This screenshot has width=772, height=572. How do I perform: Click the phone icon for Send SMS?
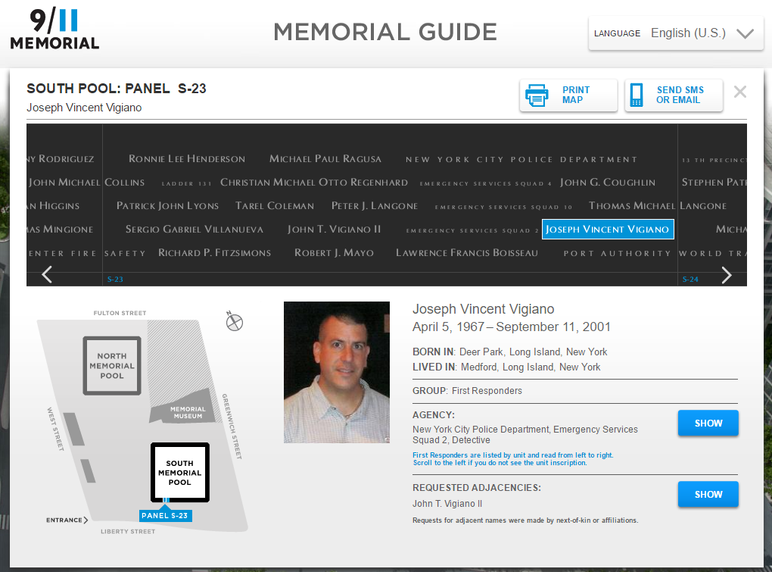[637, 95]
